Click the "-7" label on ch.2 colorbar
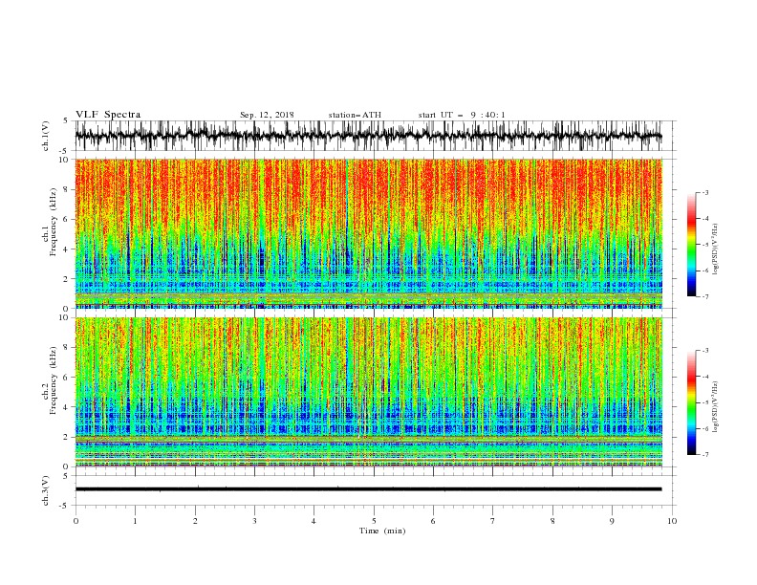The image size is (757, 585). (x=705, y=455)
